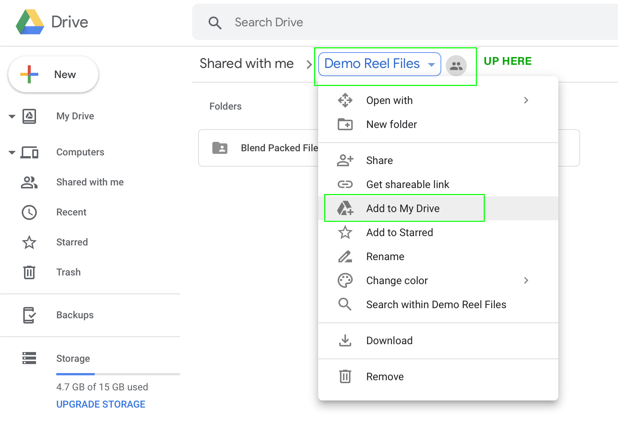Click the Remove trash icon in menu
Viewport: 618px width, 441px height.
coord(345,376)
